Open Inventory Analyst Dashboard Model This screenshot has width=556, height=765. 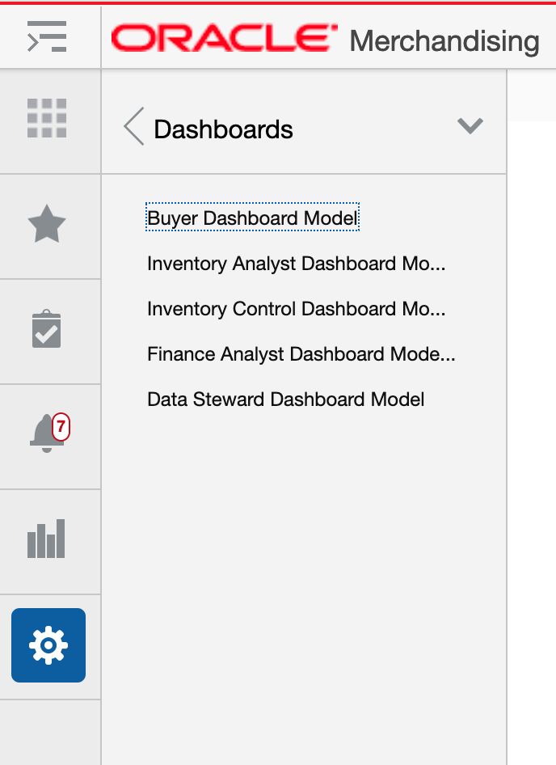click(x=297, y=263)
